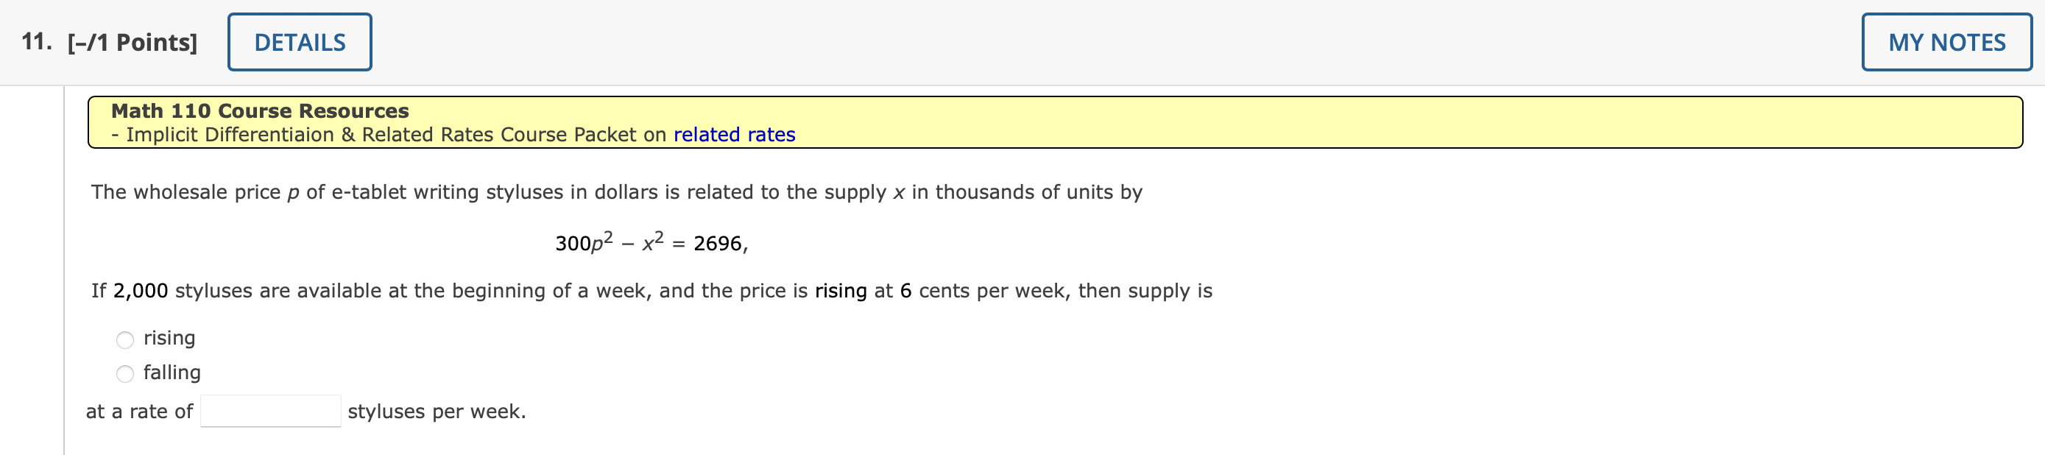Click the DETAILS button
The height and width of the screenshot is (455, 2045).
tap(300, 41)
